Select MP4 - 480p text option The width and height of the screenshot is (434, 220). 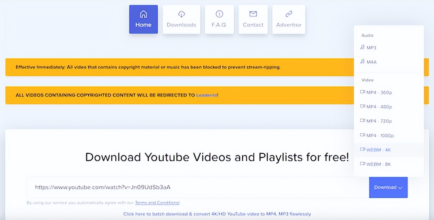379,107
